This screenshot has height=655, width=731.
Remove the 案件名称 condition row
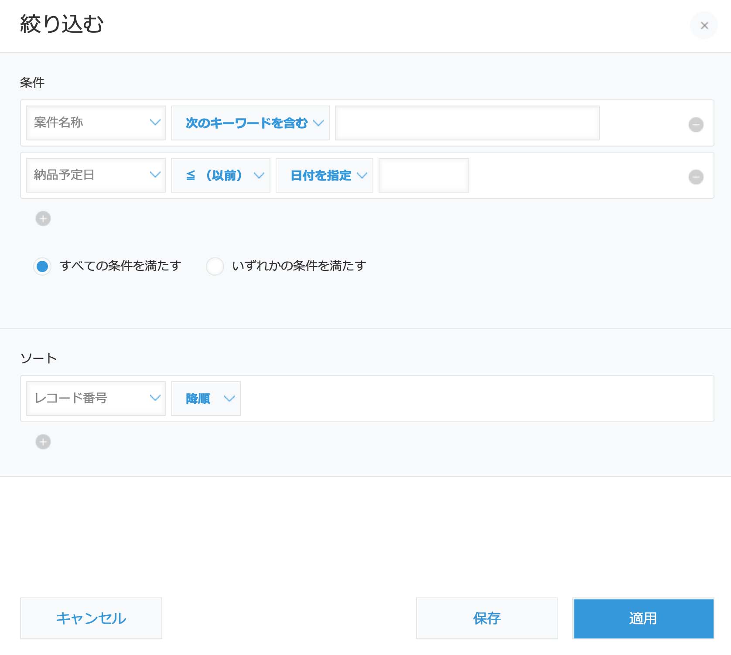(696, 124)
